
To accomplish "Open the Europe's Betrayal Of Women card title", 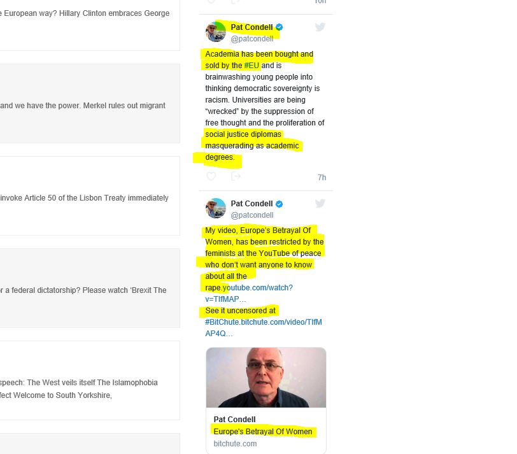I will tap(263, 431).
